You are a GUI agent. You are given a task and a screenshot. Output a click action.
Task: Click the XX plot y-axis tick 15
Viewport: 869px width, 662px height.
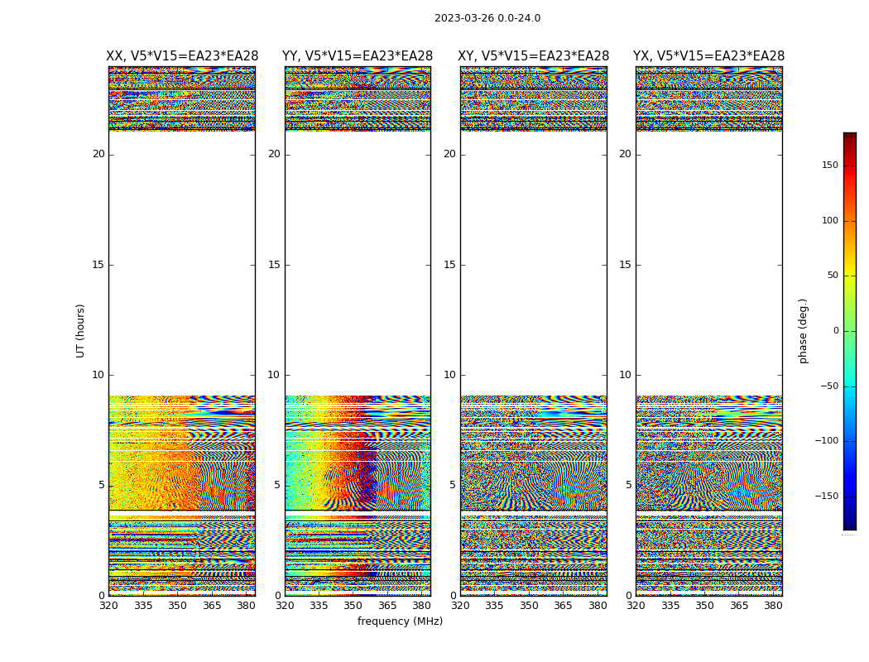(x=98, y=265)
